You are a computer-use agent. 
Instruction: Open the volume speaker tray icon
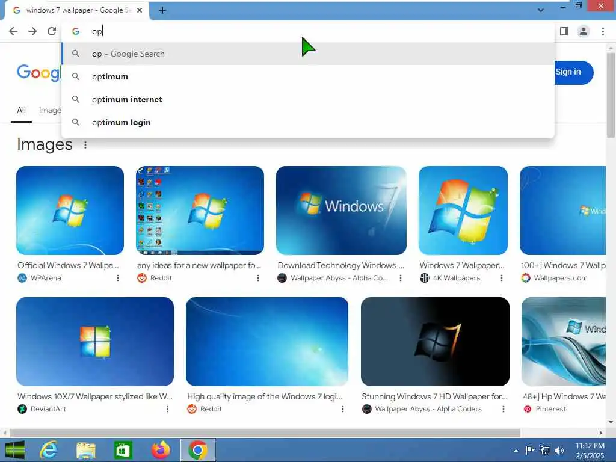[x=559, y=450]
